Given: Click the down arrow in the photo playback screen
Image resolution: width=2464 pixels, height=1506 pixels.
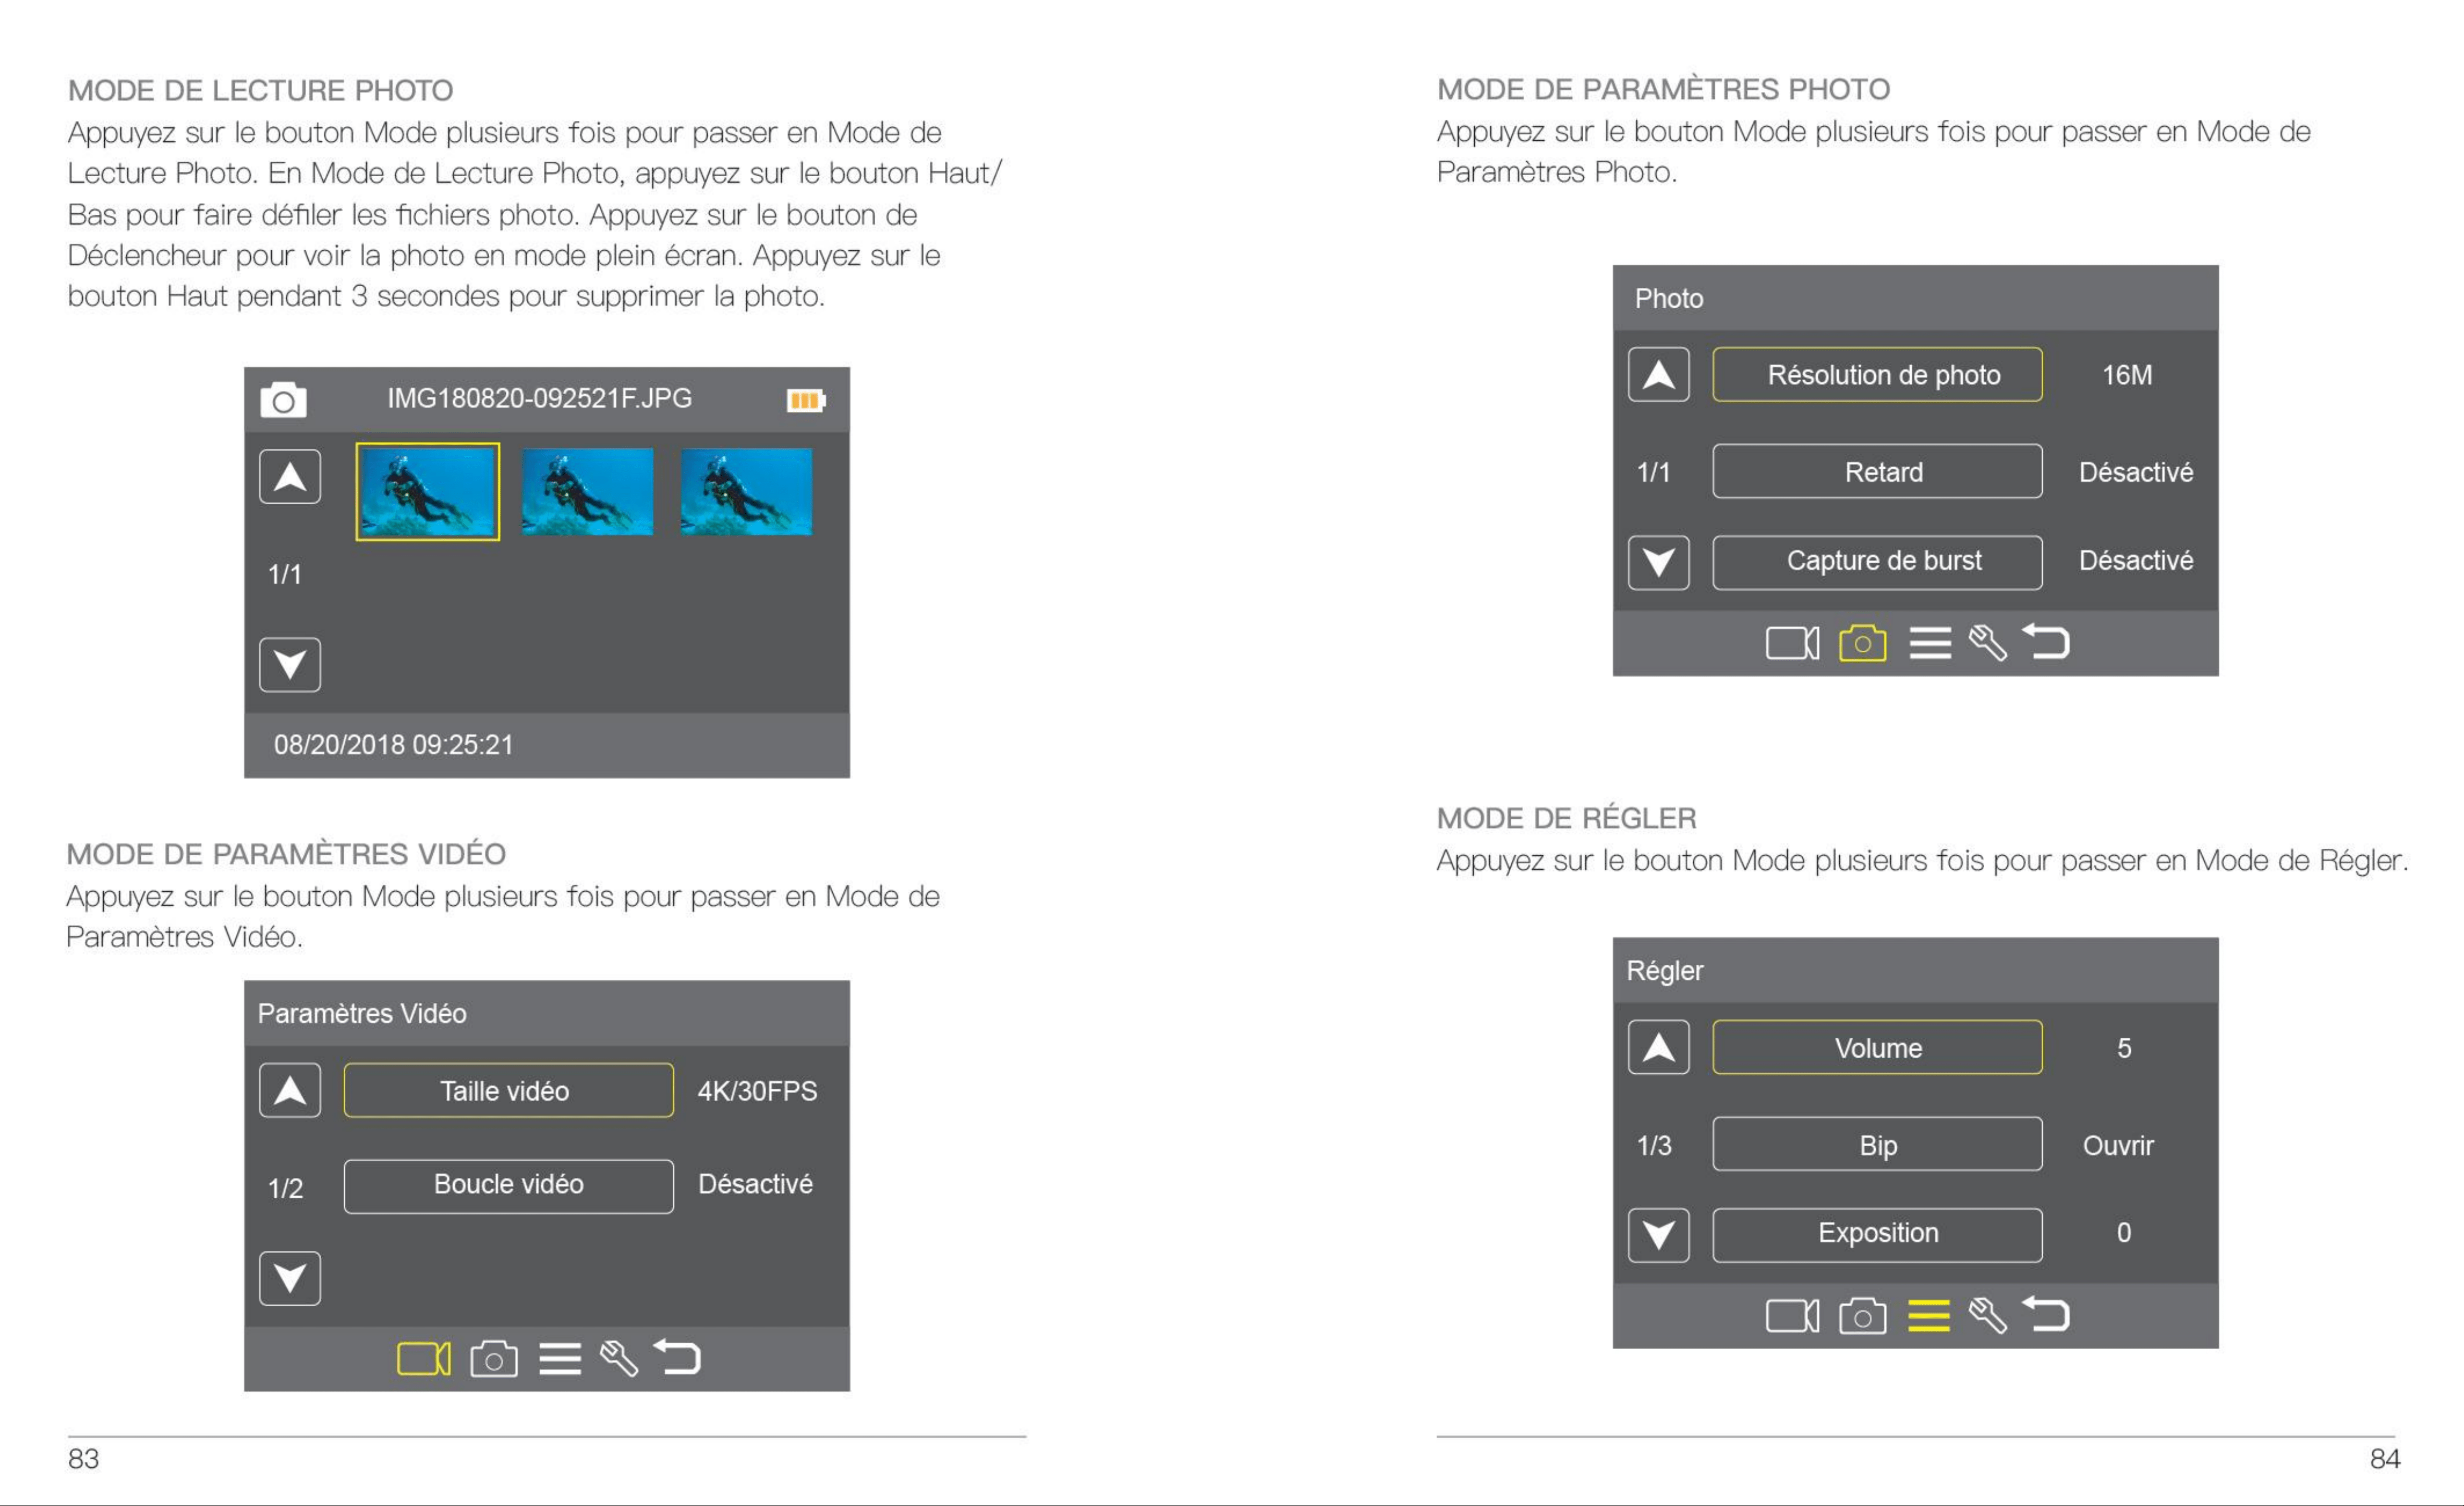Looking at the screenshot, I should pyautogui.click(x=290, y=665).
